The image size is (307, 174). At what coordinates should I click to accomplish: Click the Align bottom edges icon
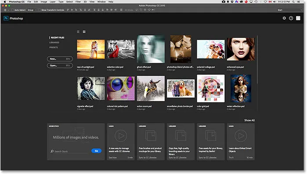(x=76, y=10)
